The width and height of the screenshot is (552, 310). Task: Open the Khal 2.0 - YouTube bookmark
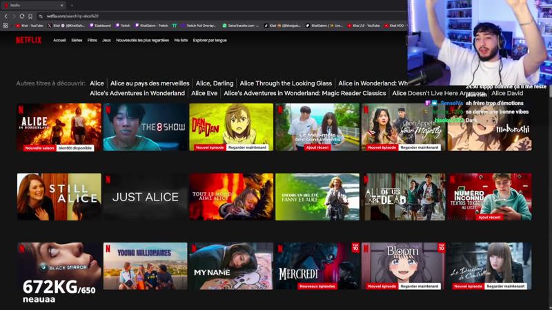tap(364, 25)
